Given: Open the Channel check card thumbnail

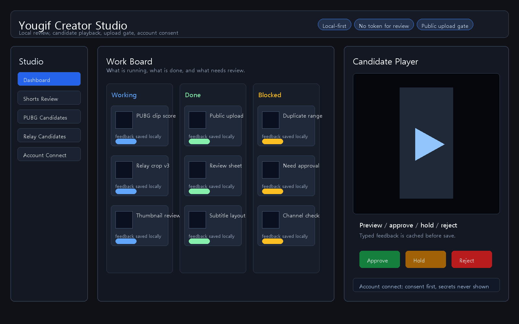Looking at the screenshot, I should tap(271, 220).
